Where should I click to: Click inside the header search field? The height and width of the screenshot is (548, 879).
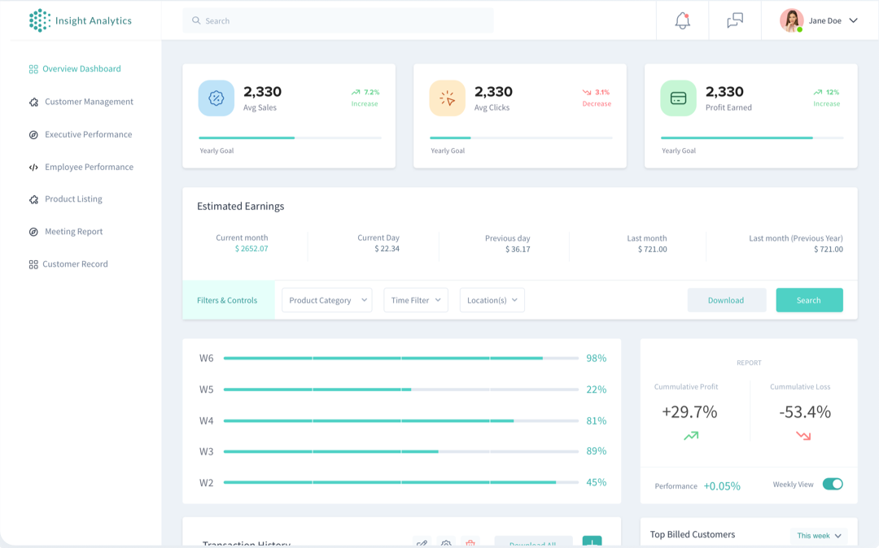click(x=338, y=20)
